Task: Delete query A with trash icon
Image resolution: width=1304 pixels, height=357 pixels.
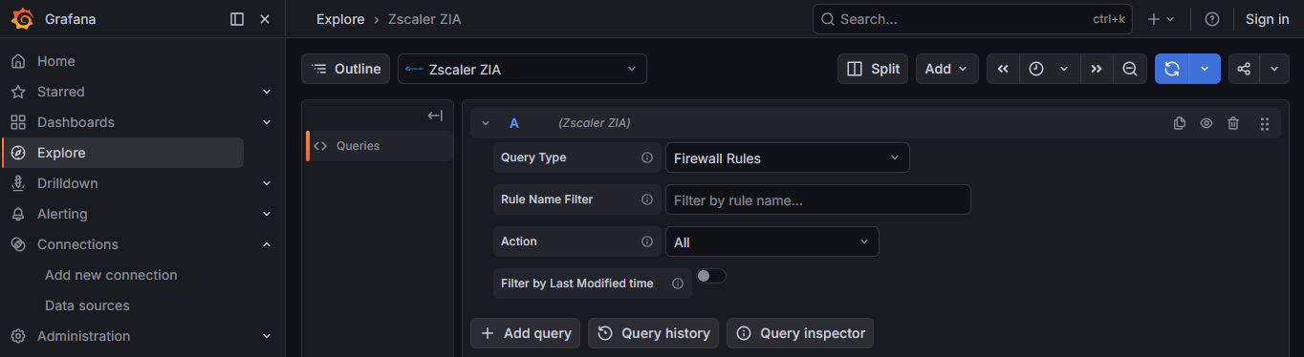Action: (x=1233, y=123)
